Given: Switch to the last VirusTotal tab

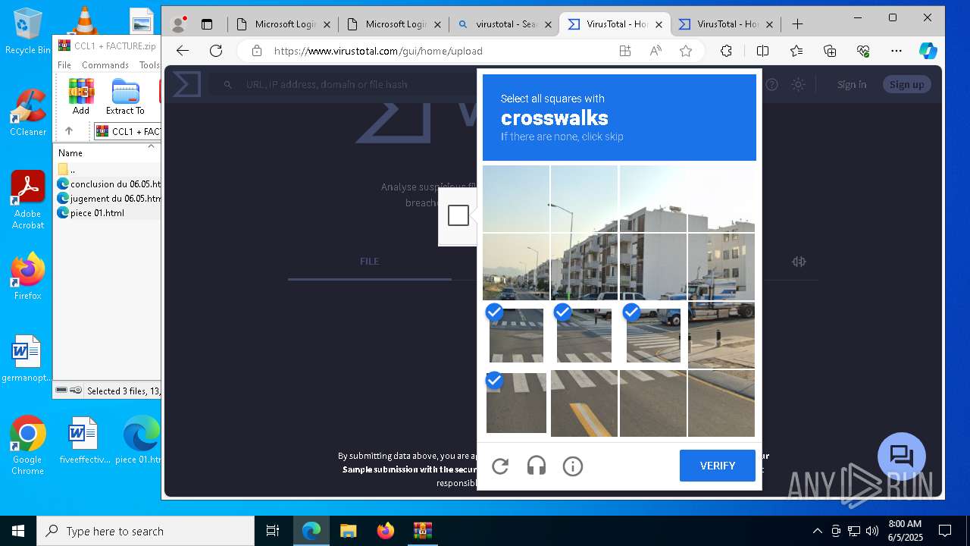Looking at the screenshot, I should click(725, 24).
